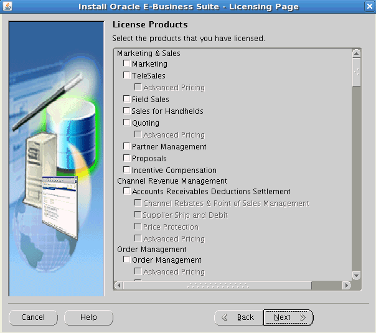The image size is (376, 333).
Task: Tick Channel Rebates & Point of Sales Management
Action: pyautogui.click(x=138, y=202)
